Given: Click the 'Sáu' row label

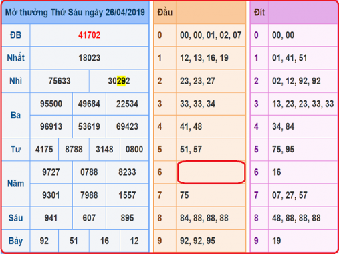Looking at the screenshot, I should [15, 218].
